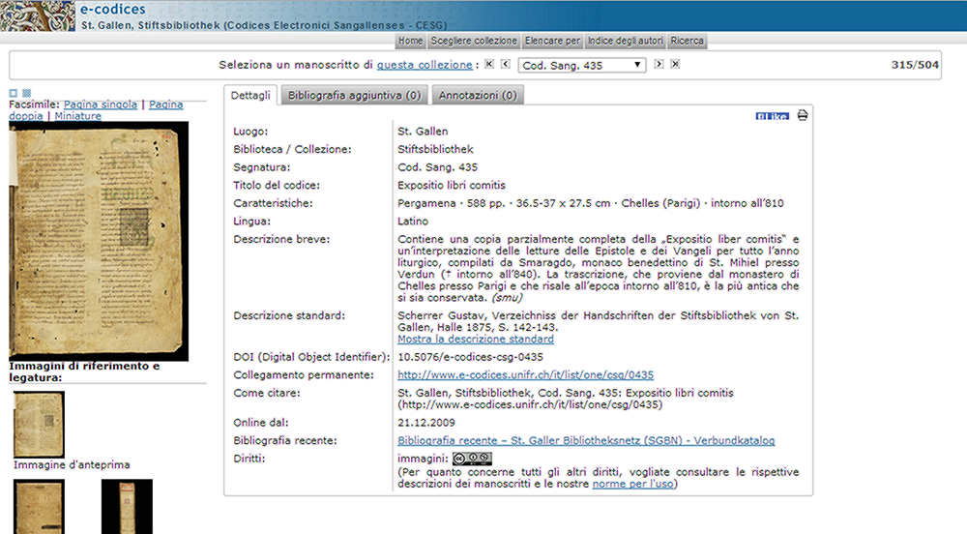967x534 pixels.
Task: Click Mostra la descrizione standard link
Action: [476, 340]
